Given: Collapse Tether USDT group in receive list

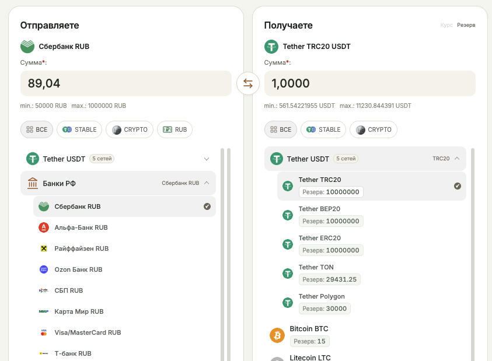Looking at the screenshot, I should point(365,159).
